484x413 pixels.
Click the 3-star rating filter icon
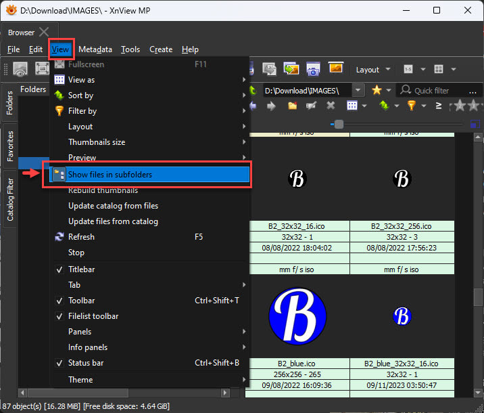pos(473,106)
